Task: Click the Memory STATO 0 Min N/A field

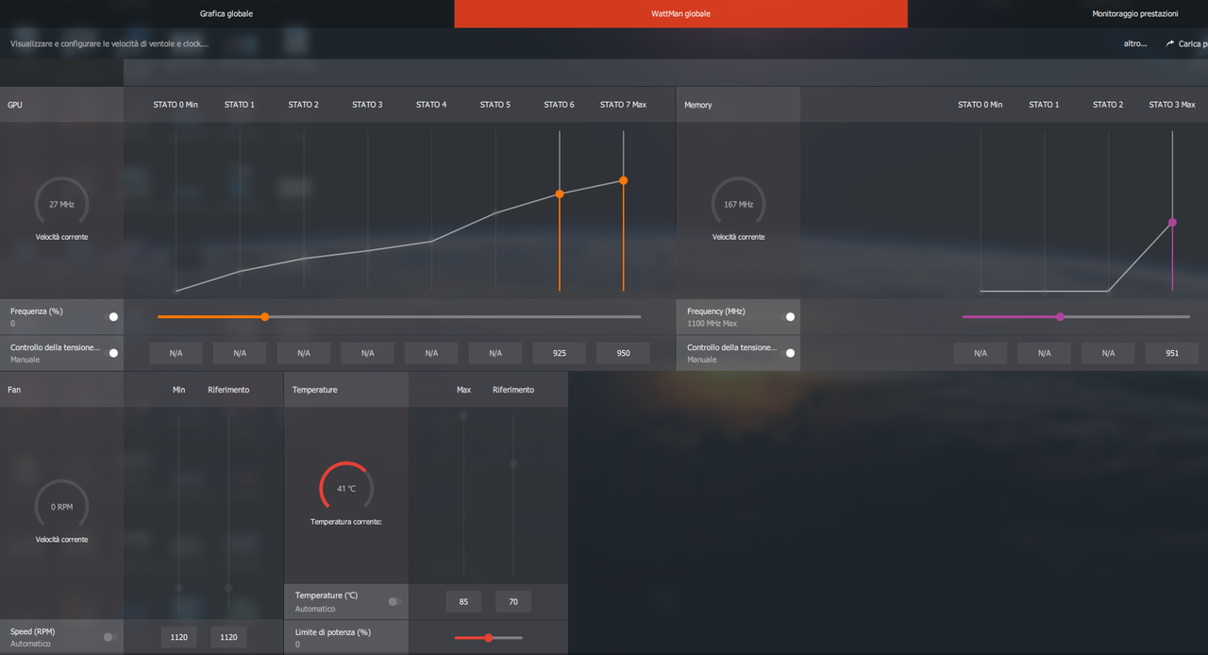Action: click(x=981, y=353)
